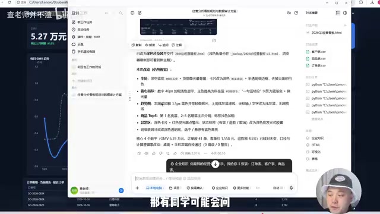Click the user avatar in sidebar bottom
This screenshot has width=380, height=214.
pos(74,190)
